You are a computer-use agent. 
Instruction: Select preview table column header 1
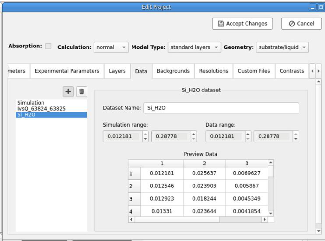pos(162,163)
